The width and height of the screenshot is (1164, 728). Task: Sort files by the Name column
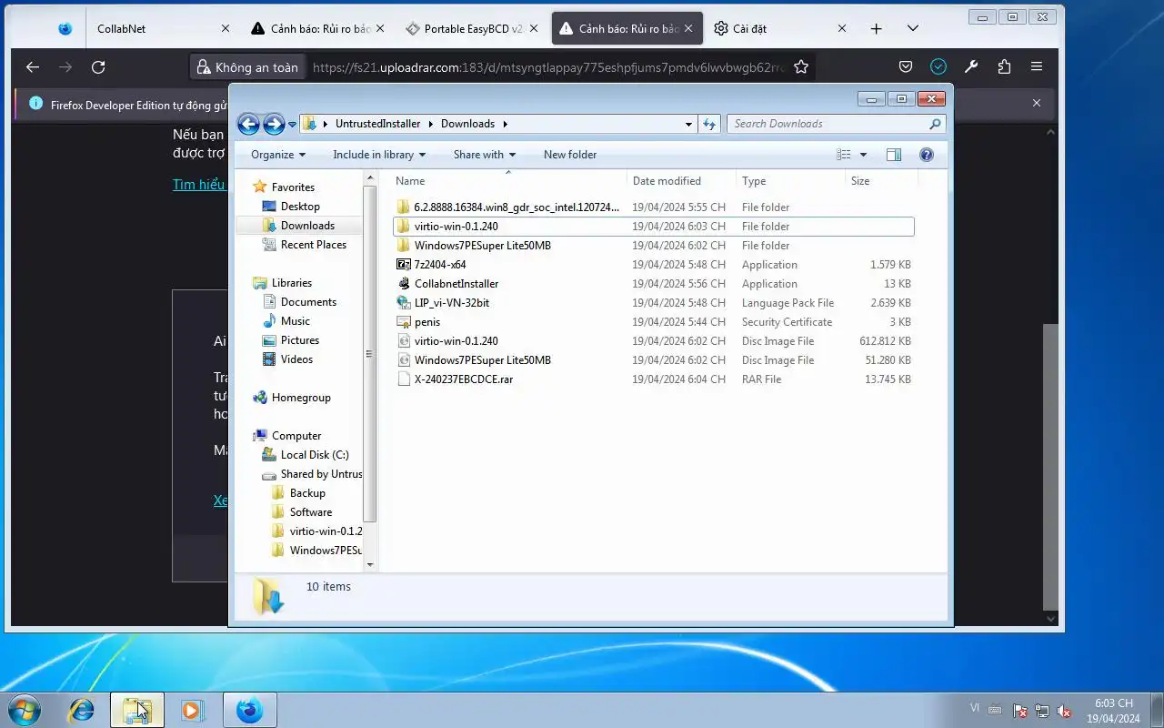[508, 181]
